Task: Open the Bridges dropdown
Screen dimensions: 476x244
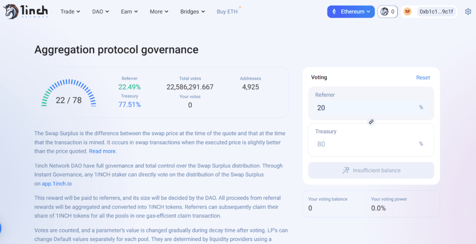Action: 192,12
